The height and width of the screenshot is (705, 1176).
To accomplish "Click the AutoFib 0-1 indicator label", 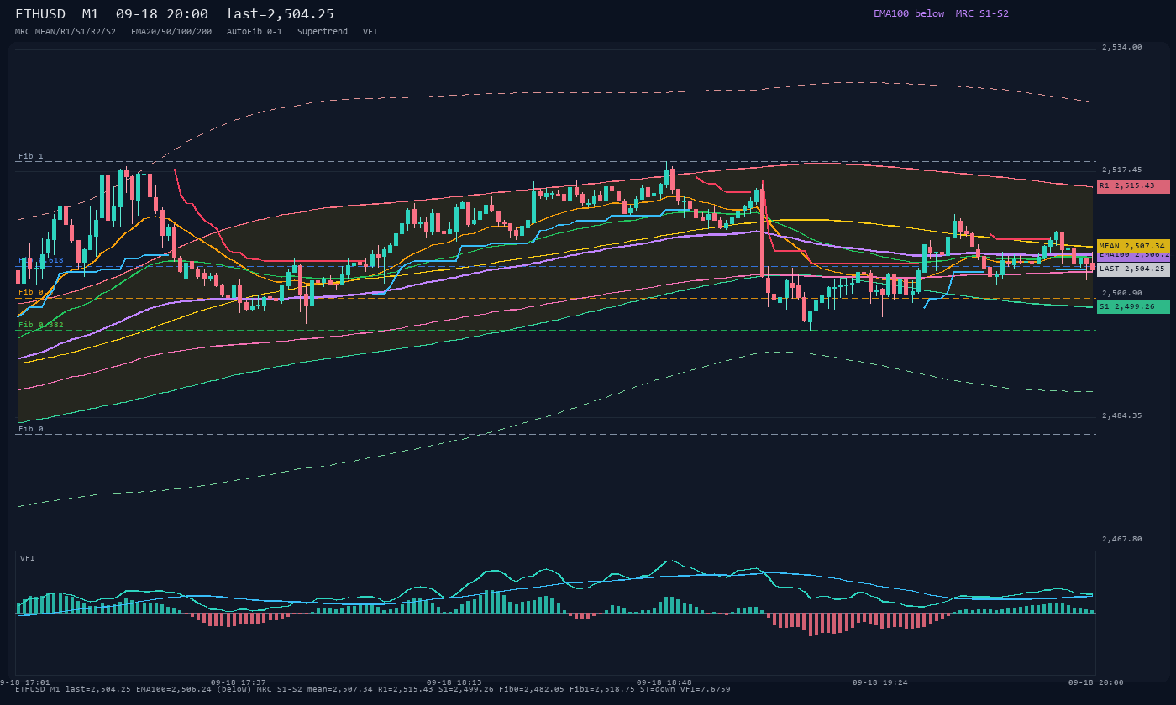I will click(x=255, y=31).
